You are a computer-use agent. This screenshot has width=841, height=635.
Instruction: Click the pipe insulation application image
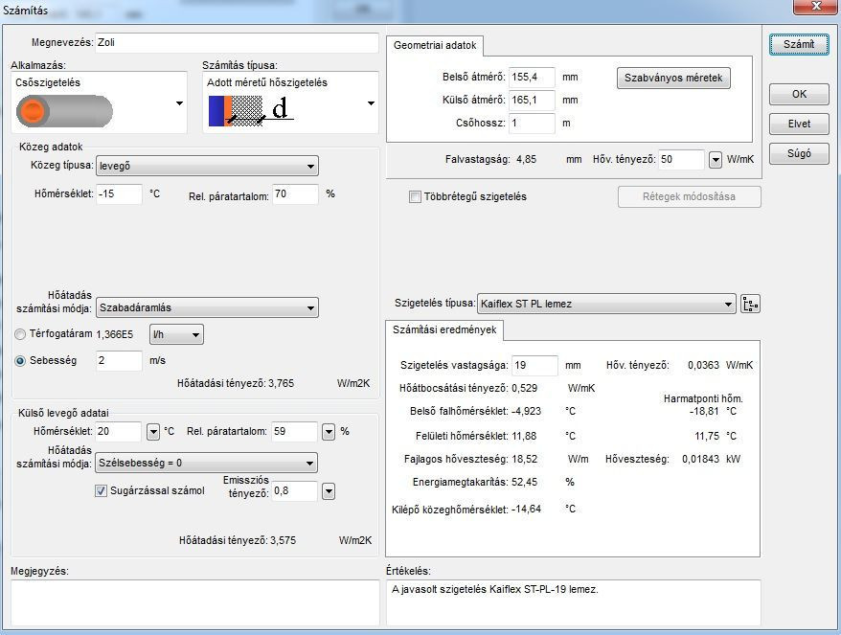pyautogui.click(x=64, y=111)
